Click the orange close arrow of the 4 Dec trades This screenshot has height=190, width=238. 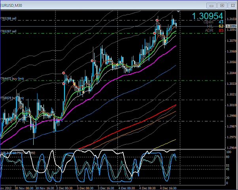165,41
